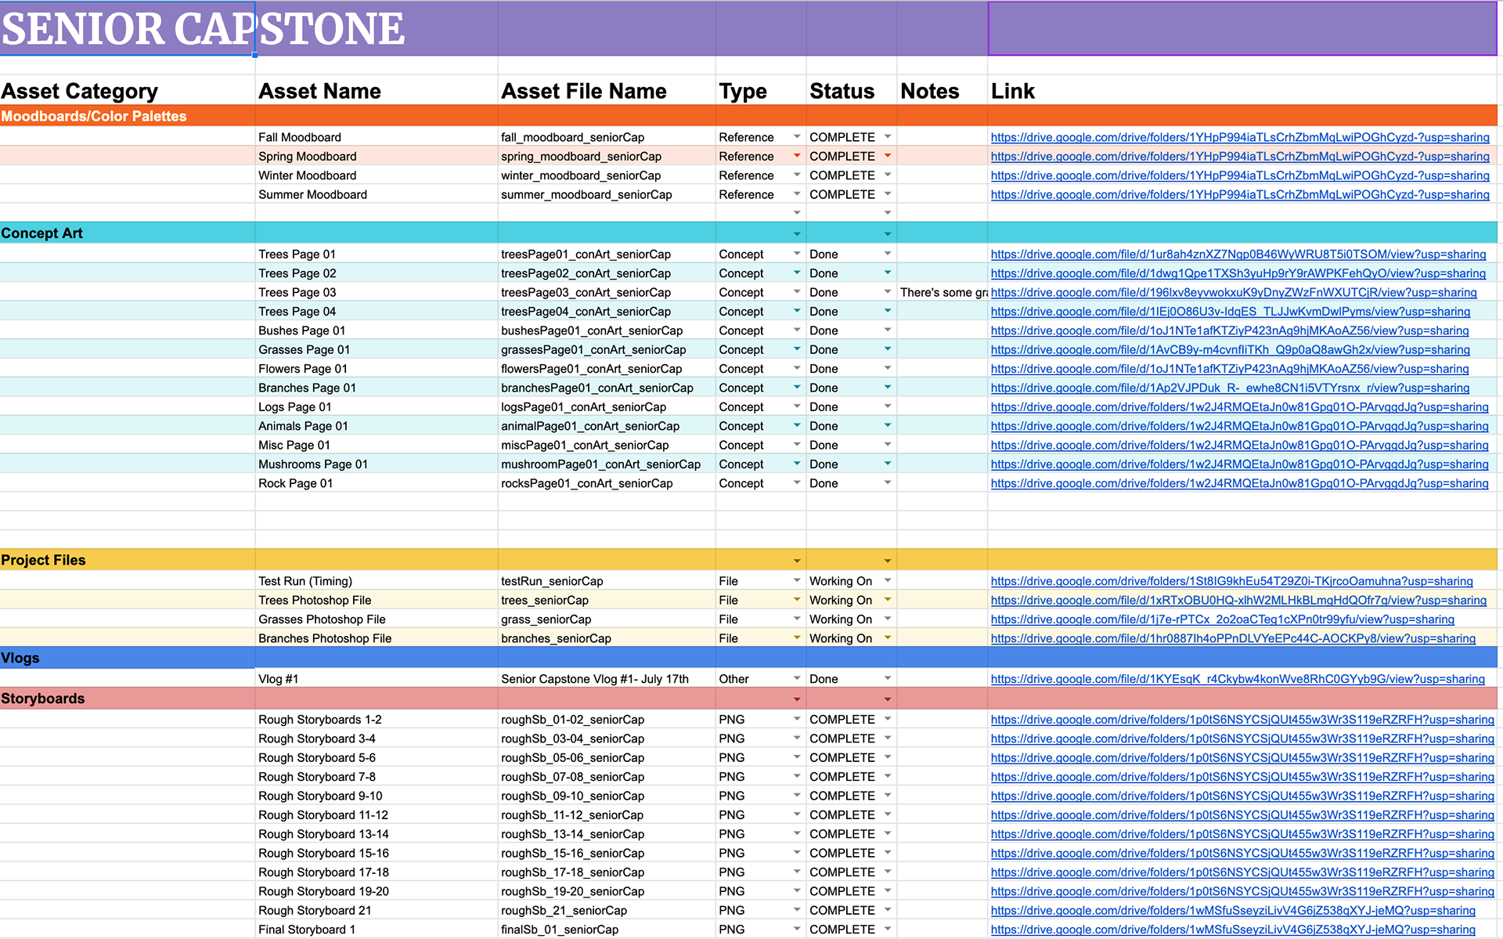Select the note starting "There's some gr"
The height and width of the screenshot is (939, 1503).
pyautogui.click(x=943, y=292)
